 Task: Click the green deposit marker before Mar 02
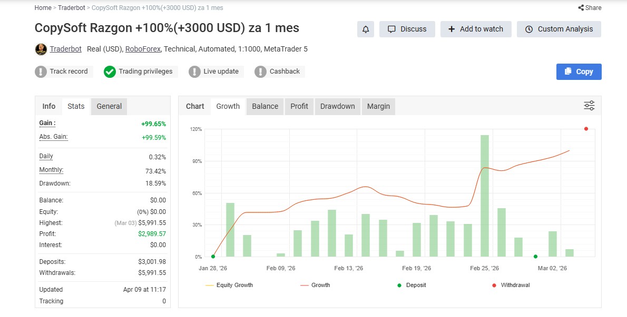535,257
